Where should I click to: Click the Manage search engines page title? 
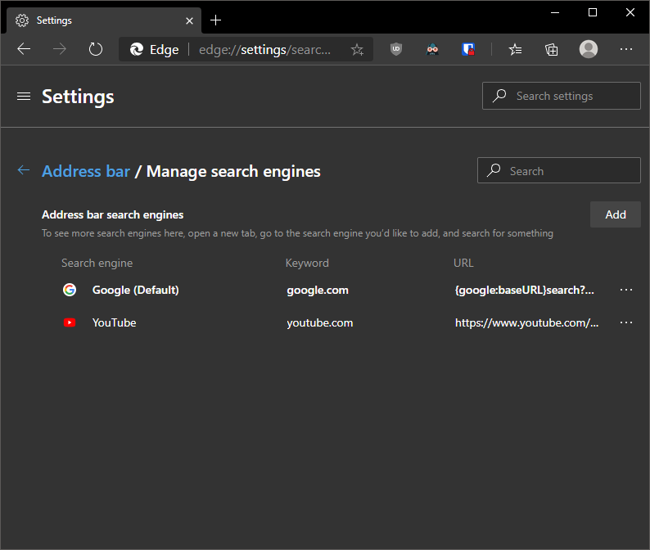[233, 171]
